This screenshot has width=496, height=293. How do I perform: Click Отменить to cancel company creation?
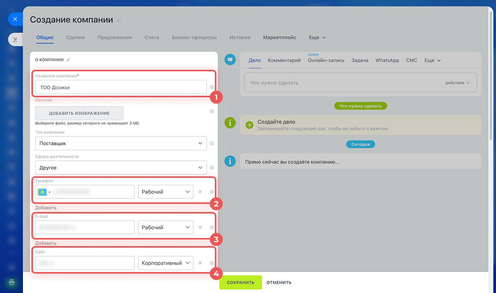(x=279, y=283)
